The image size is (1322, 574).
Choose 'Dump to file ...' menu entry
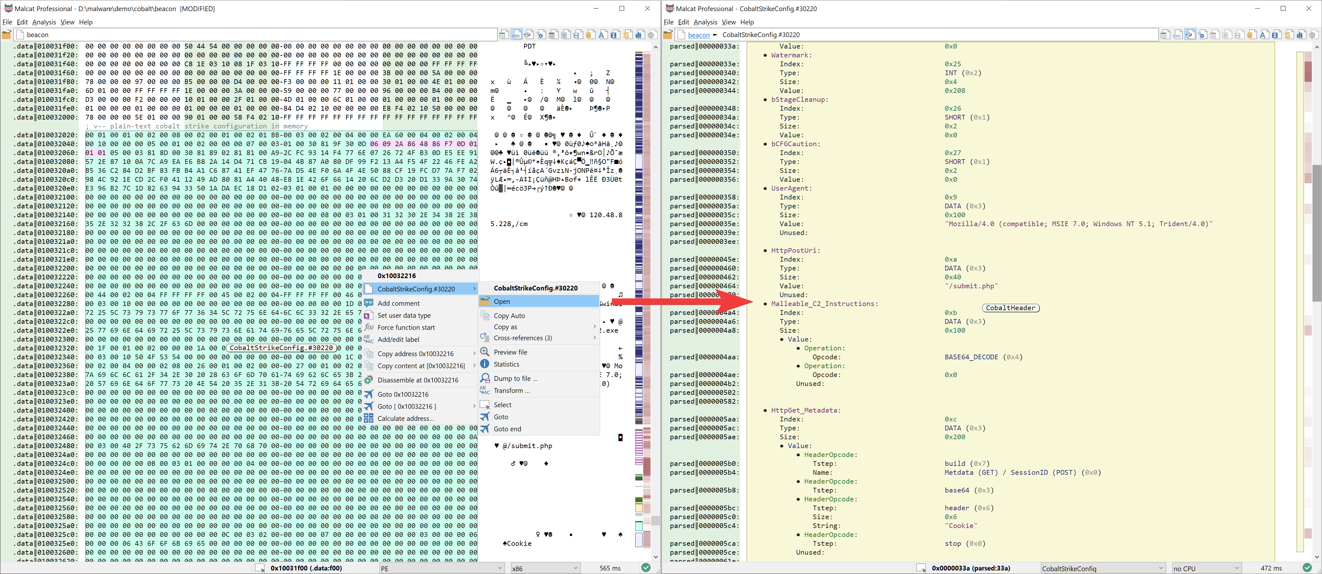click(x=539, y=379)
